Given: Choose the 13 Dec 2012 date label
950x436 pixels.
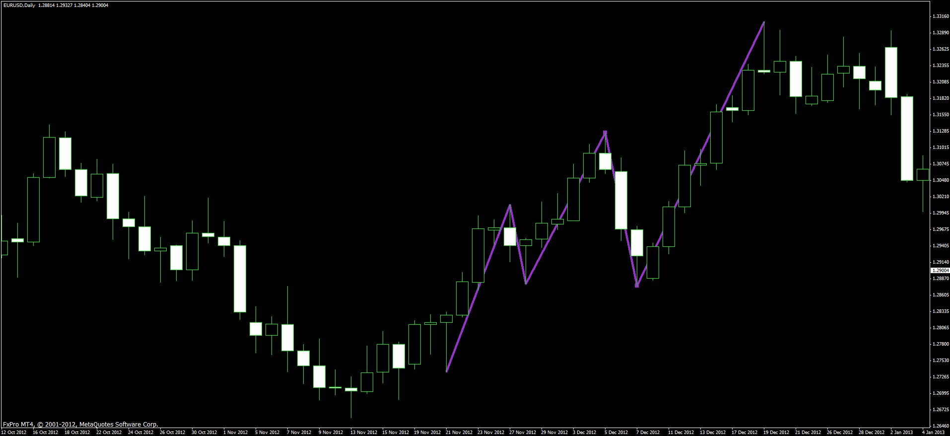Looking at the screenshot, I should 713,433.
